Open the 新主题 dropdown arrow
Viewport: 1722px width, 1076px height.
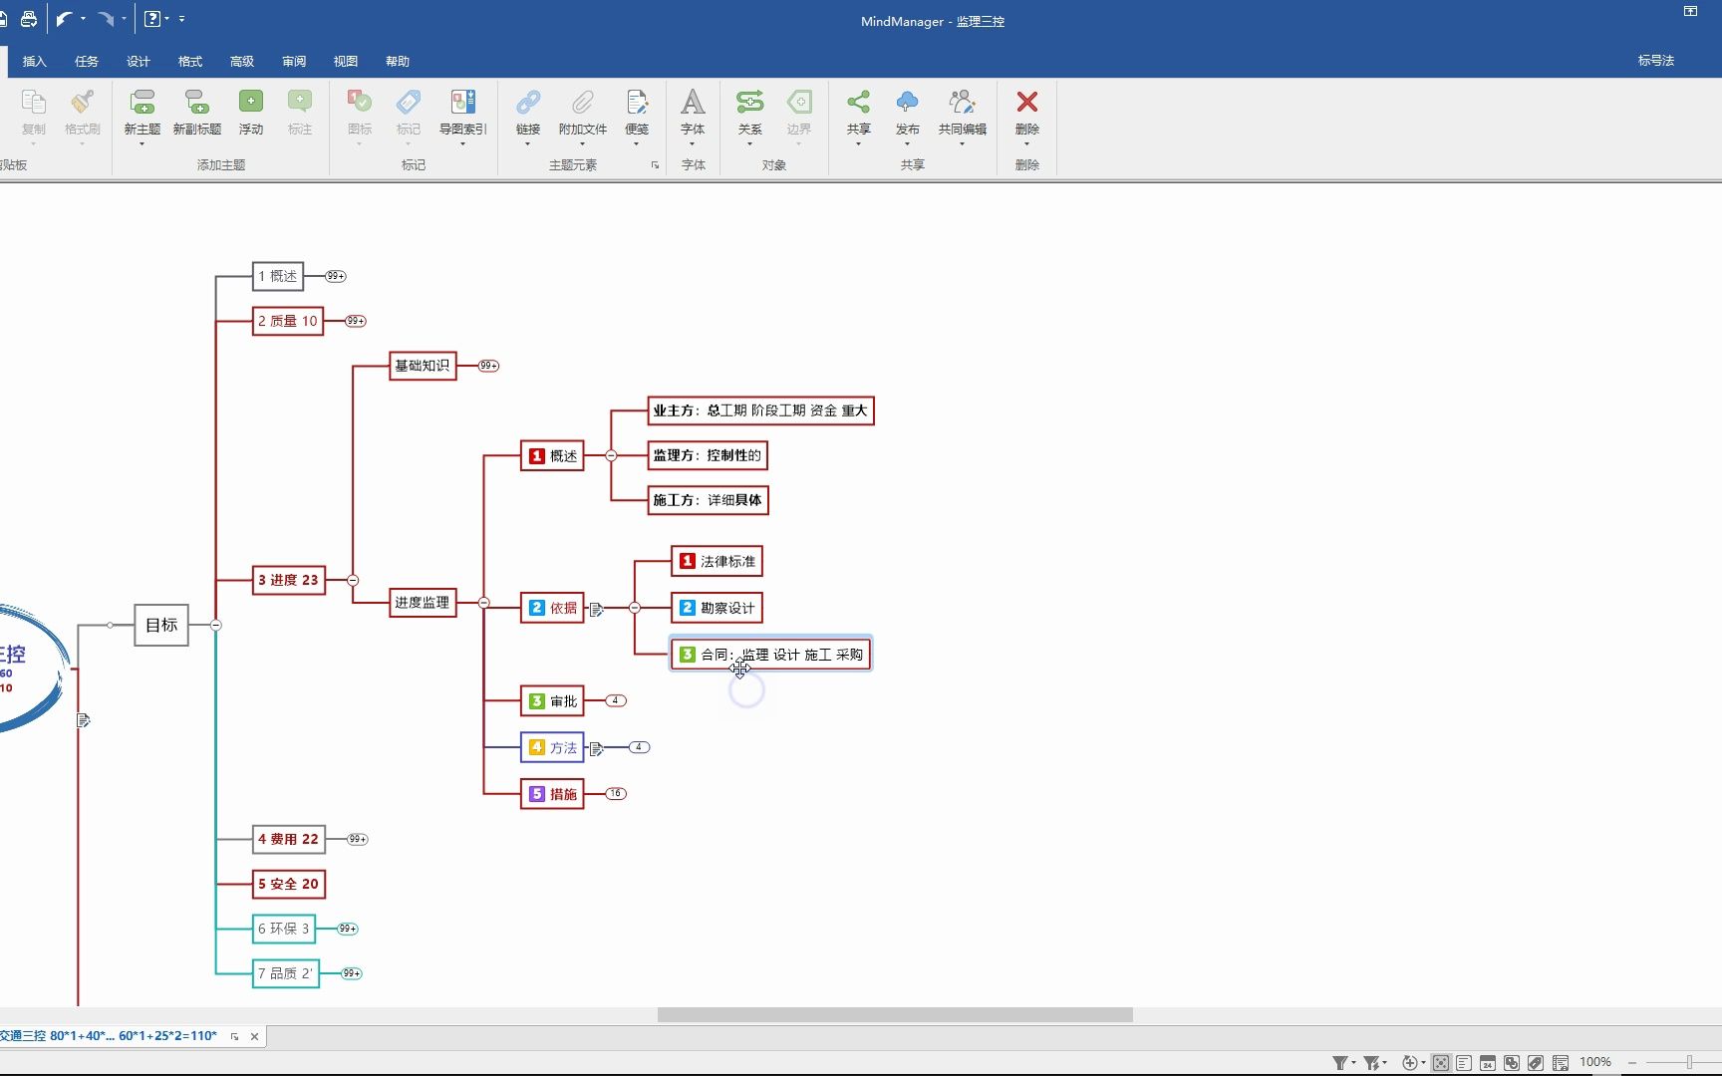click(142, 144)
